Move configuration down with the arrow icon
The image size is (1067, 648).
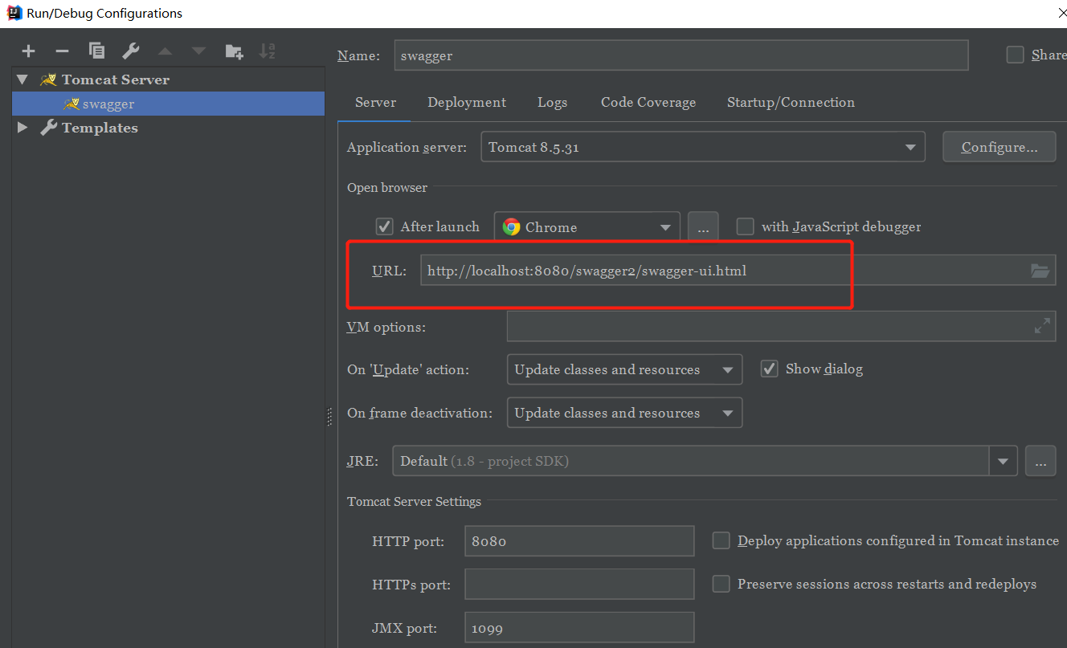pos(198,51)
